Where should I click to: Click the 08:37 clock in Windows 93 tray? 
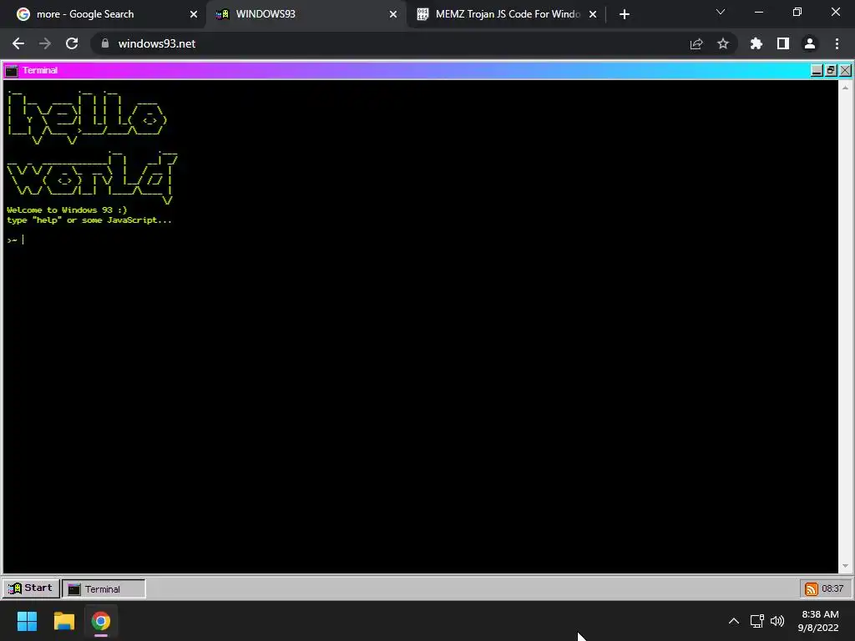click(x=832, y=588)
